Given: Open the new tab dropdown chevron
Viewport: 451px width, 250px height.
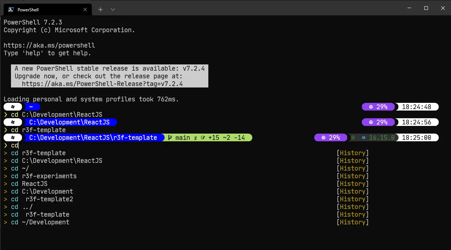Looking at the screenshot, I should (x=113, y=10).
